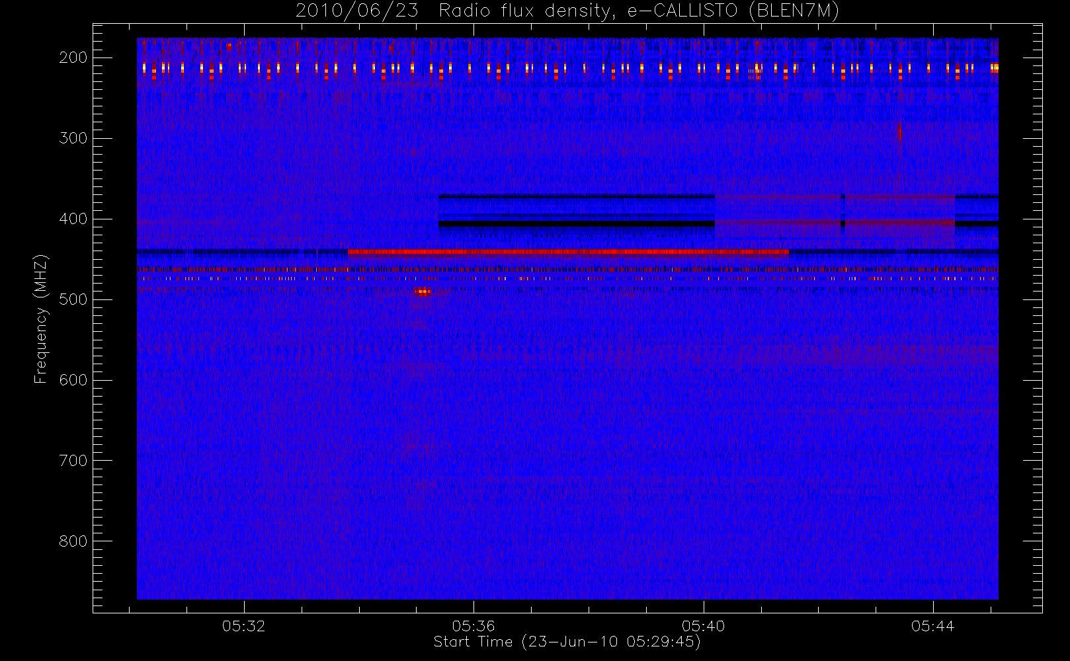Screen dimensions: 1070x661
Task: Click the 400 frequency tick label
Action: 73,219
